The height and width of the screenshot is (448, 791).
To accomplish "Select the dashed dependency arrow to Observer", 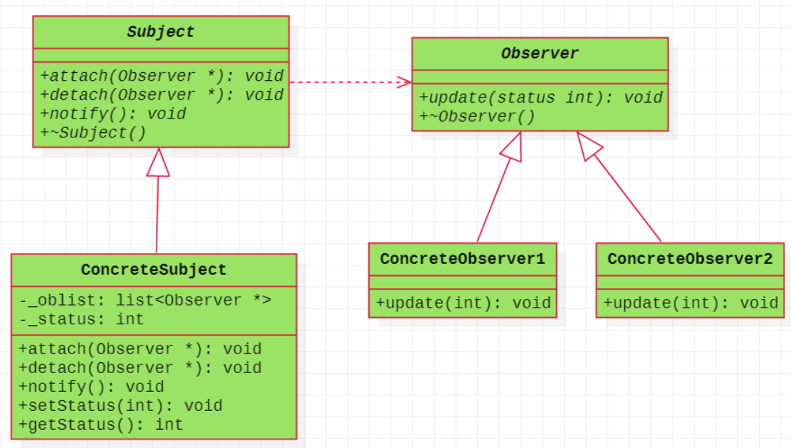I will tap(351, 82).
